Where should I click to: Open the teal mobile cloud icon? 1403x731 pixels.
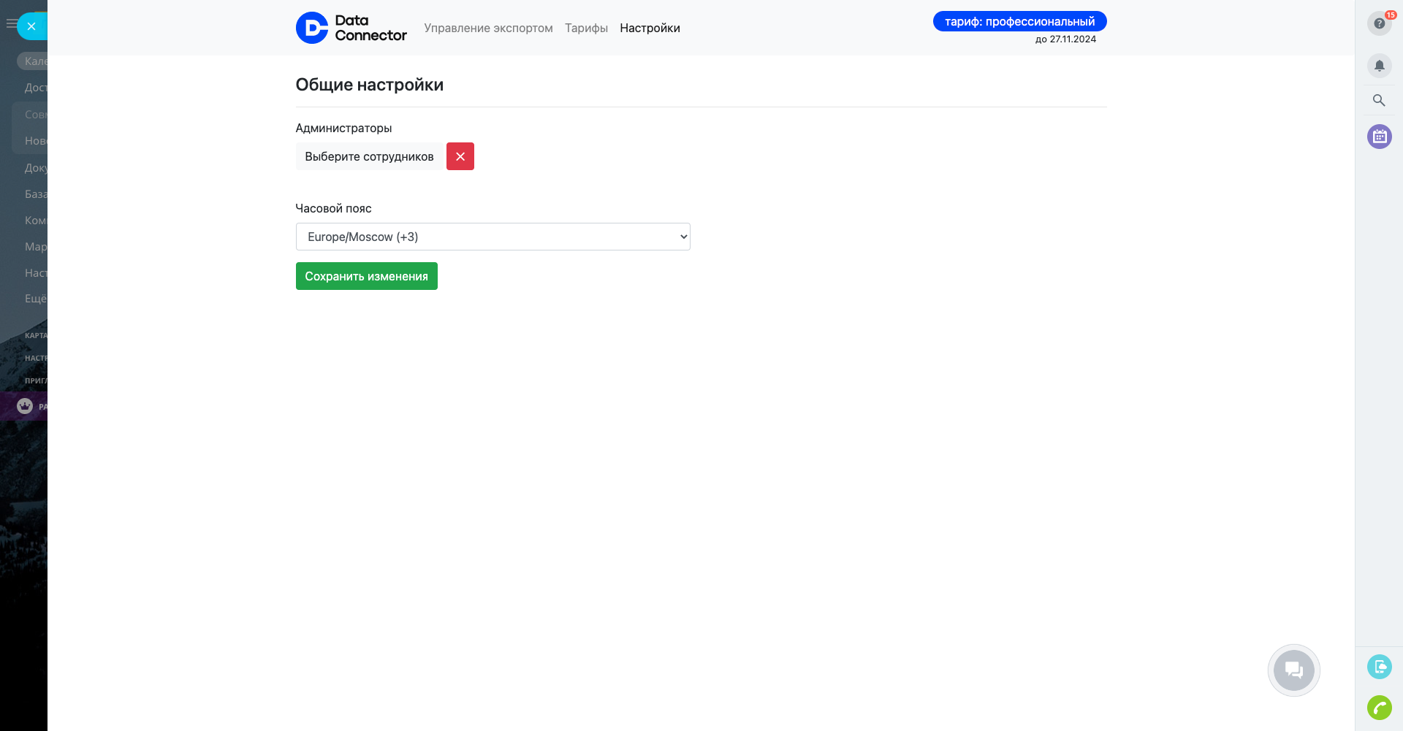[x=1379, y=667]
